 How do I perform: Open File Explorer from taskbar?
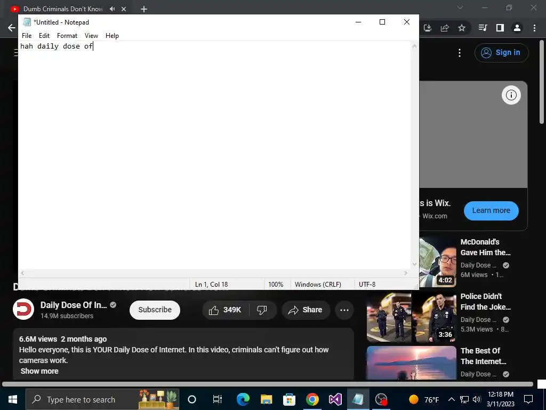tap(266, 399)
